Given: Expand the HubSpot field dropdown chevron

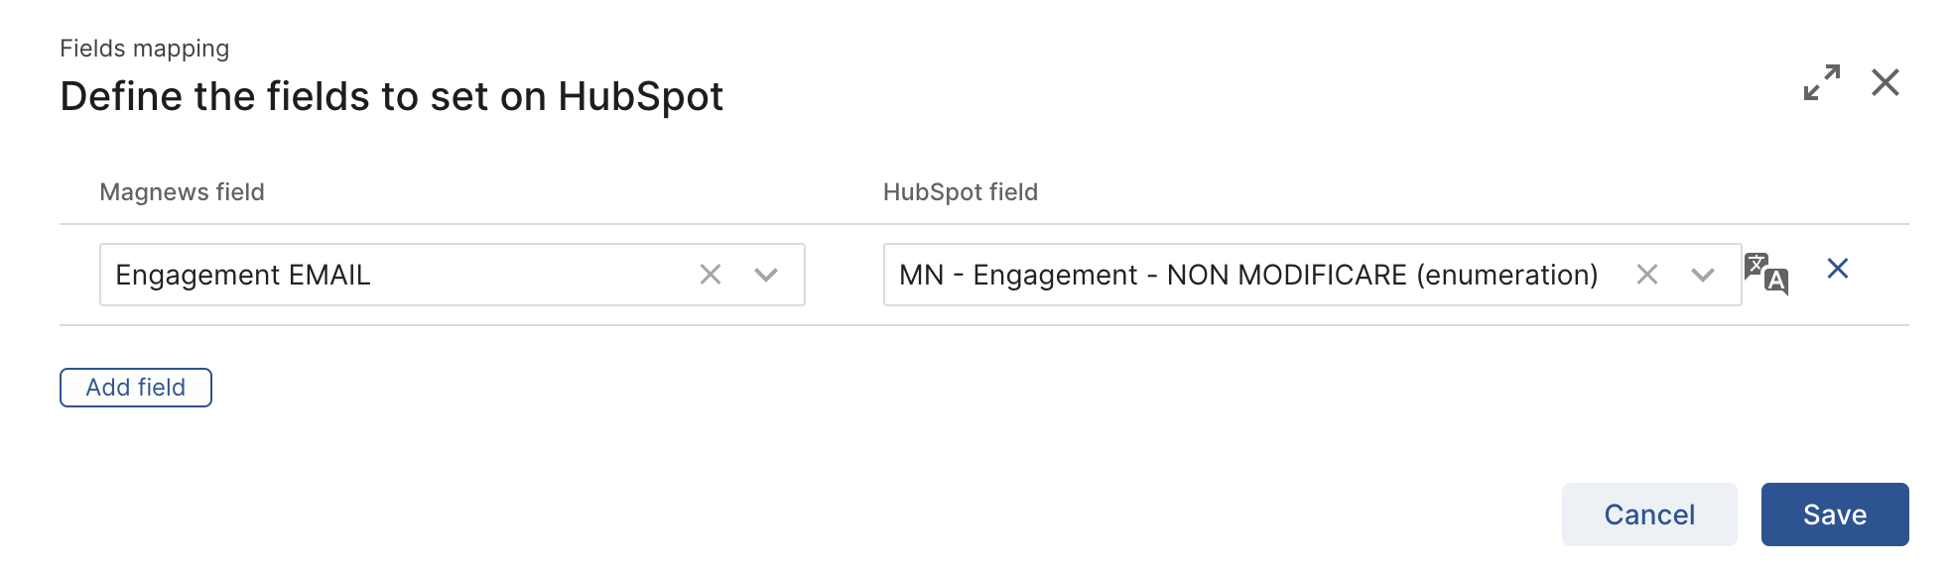Looking at the screenshot, I should 1702,275.
